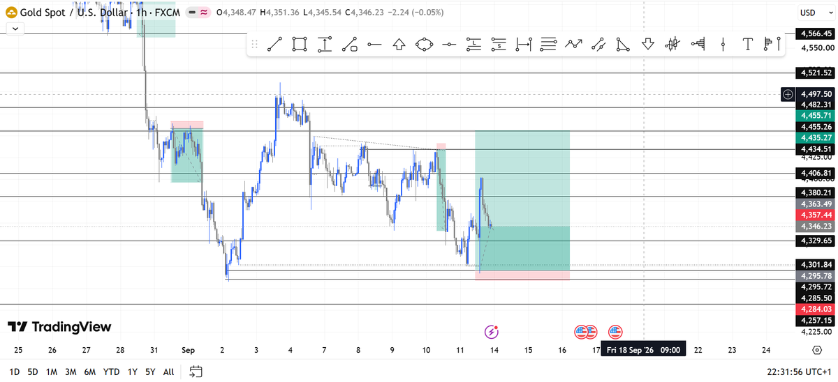Select the Long Position tool
The image size is (838, 382).
[474, 45]
